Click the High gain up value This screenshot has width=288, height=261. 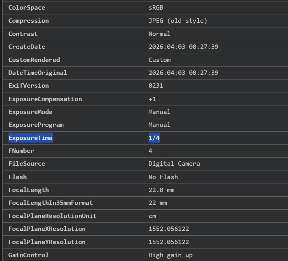point(170,255)
